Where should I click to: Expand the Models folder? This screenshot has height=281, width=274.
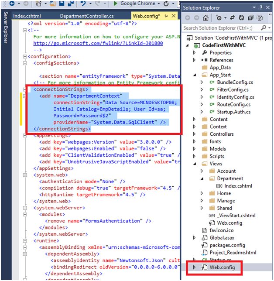pyautogui.click(x=194, y=149)
